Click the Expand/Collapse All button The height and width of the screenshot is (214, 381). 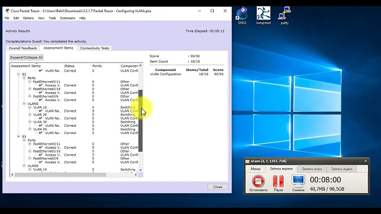pos(26,57)
